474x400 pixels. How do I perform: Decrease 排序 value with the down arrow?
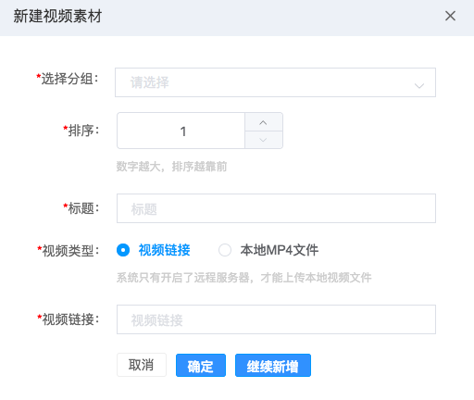point(264,140)
